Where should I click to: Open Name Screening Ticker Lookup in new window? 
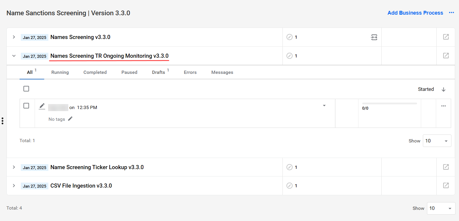tap(446, 167)
